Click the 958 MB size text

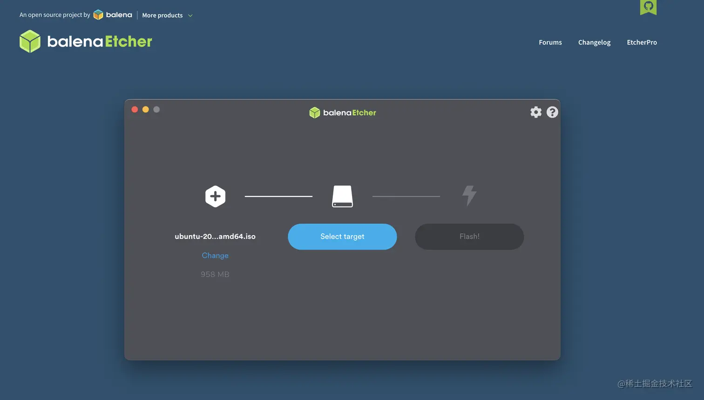click(215, 275)
